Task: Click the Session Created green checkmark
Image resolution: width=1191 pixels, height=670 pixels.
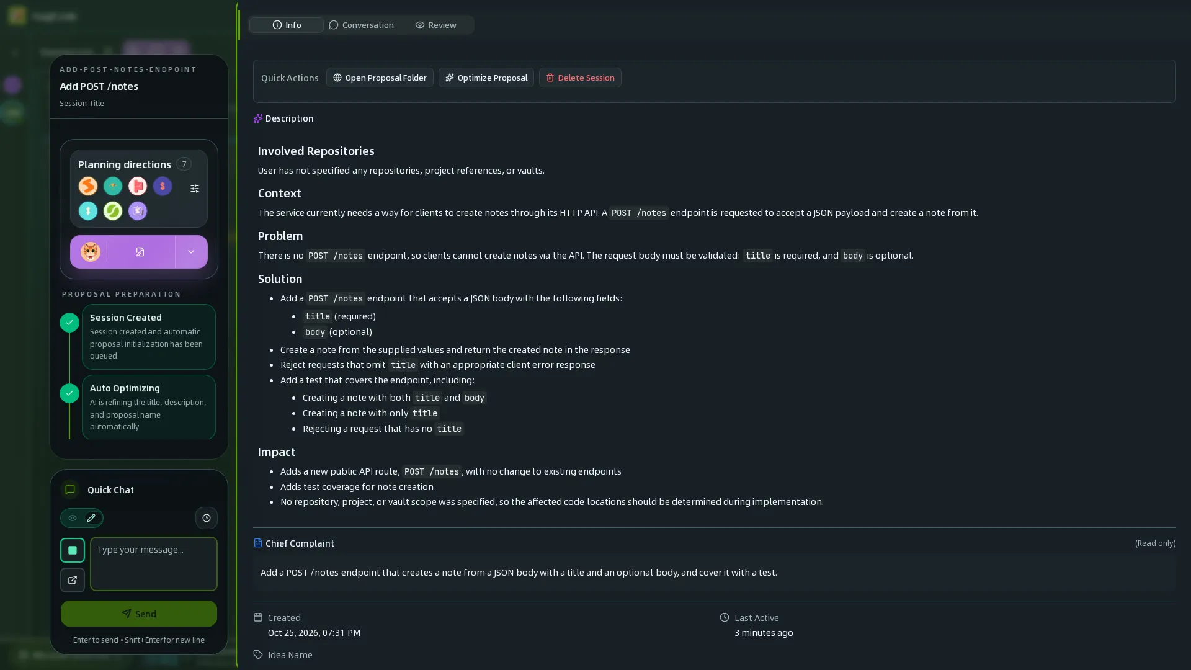Action: click(69, 322)
